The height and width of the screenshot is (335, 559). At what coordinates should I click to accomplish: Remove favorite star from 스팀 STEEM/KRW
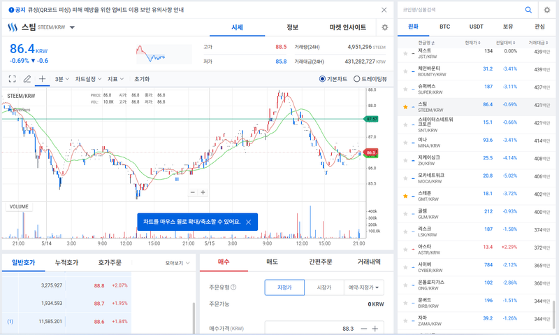405,107
